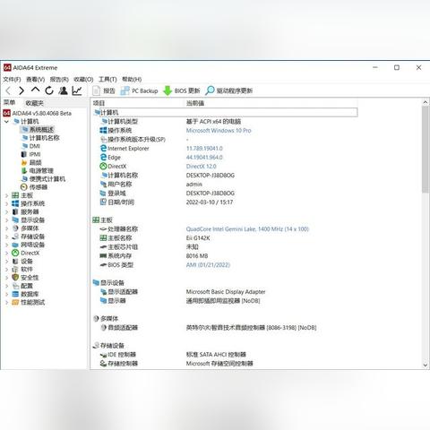Click the Database icon in tree
The width and height of the screenshot is (430, 430).
[15, 294]
